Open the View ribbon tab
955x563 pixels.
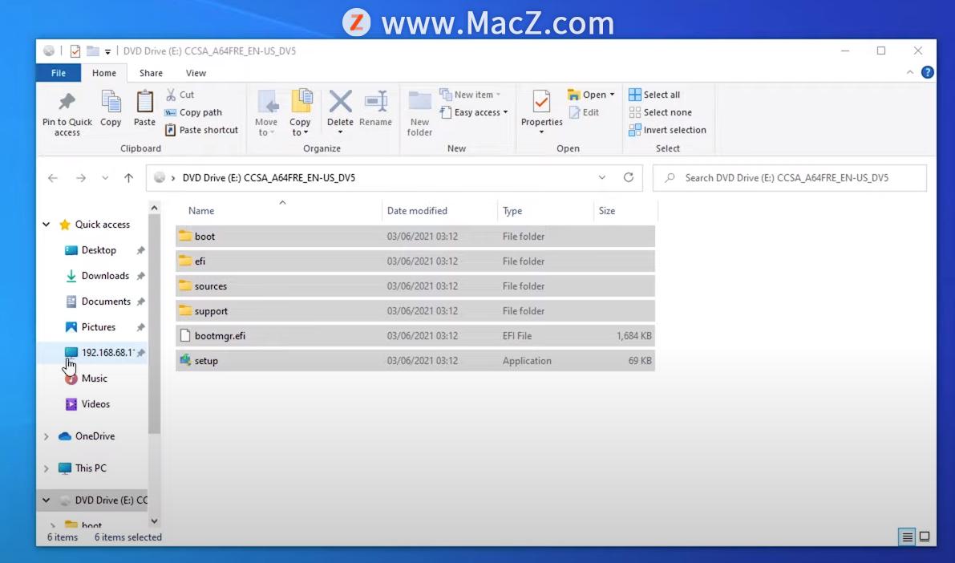click(196, 72)
